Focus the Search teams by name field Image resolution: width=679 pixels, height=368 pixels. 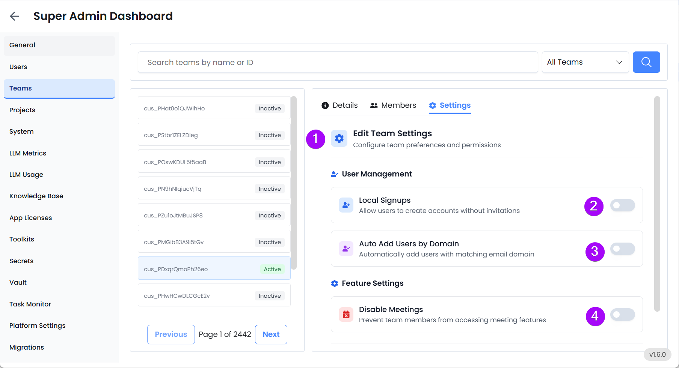pyautogui.click(x=338, y=62)
